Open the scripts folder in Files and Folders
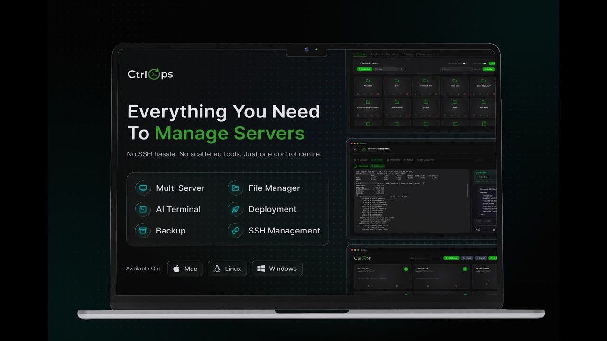Screen dimensions: 607x341 [x=426, y=108]
